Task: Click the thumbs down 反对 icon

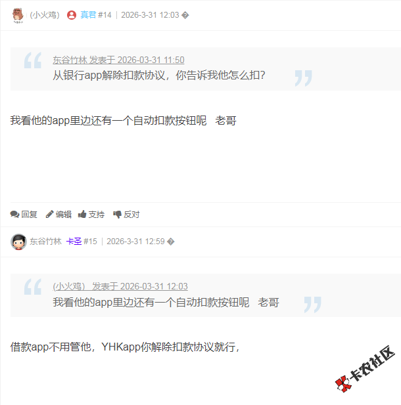Action: (117, 215)
